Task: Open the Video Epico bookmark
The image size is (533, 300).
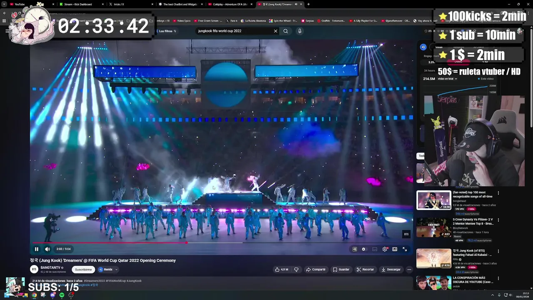Action: tap(182, 20)
